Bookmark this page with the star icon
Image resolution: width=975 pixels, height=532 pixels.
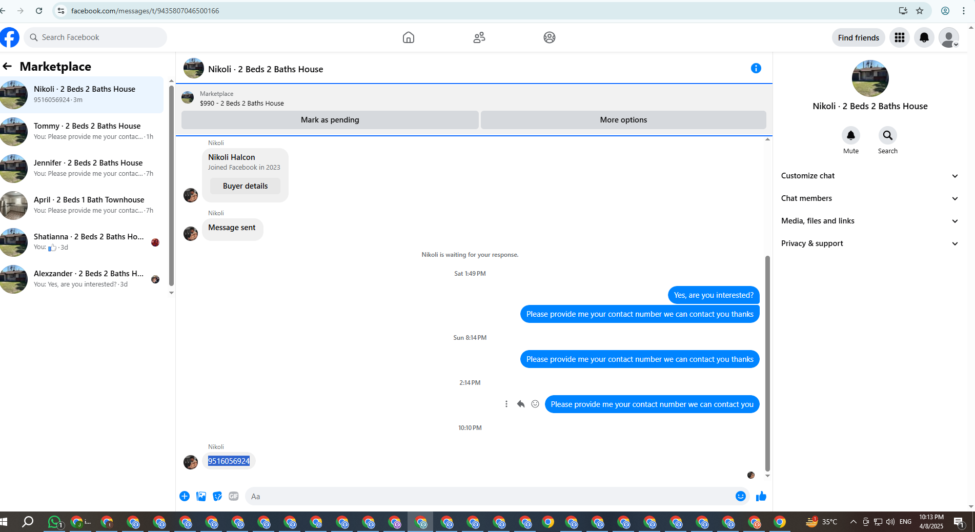click(x=920, y=11)
